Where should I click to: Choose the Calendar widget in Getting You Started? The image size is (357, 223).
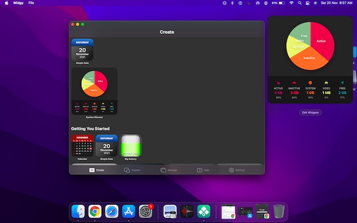(x=83, y=146)
